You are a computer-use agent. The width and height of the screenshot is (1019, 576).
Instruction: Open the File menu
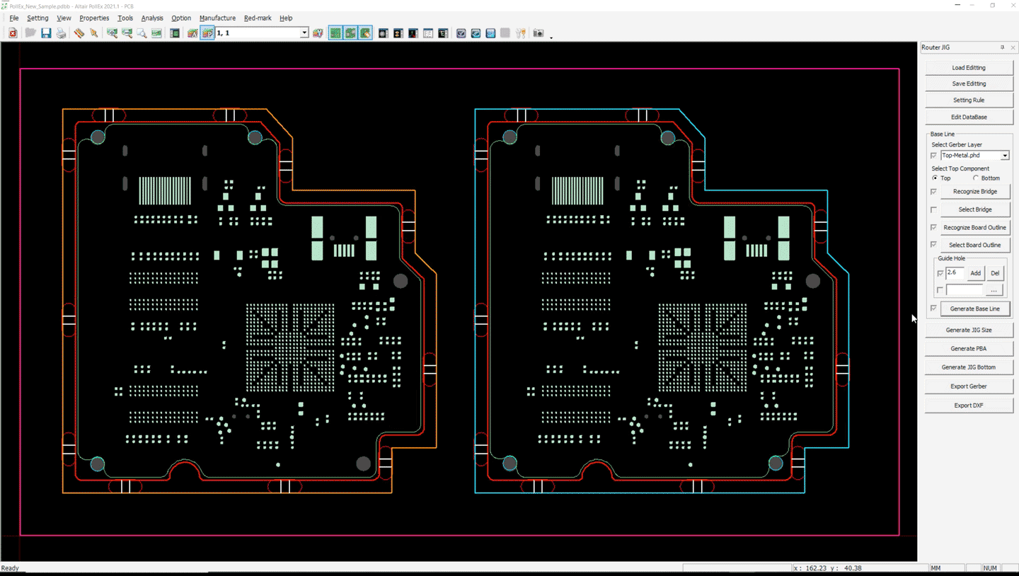point(14,18)
